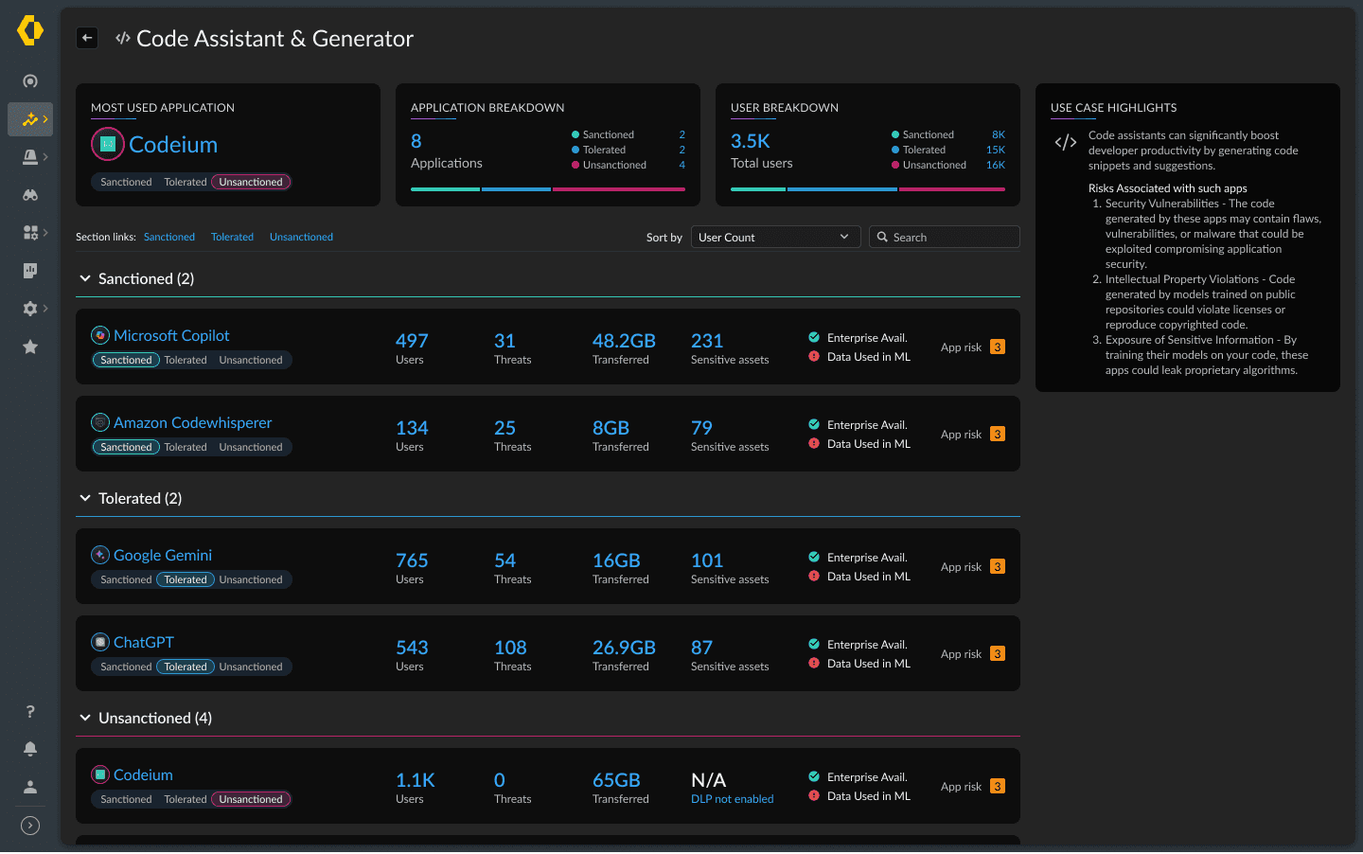Expand the settings sidebar submenu chevron
This screenshot has width=1363, height=854.
45,309
